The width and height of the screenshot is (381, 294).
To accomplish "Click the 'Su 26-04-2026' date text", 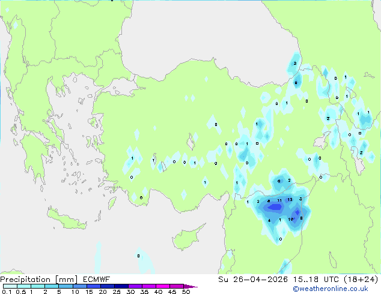I will click(x=253, y=280).
